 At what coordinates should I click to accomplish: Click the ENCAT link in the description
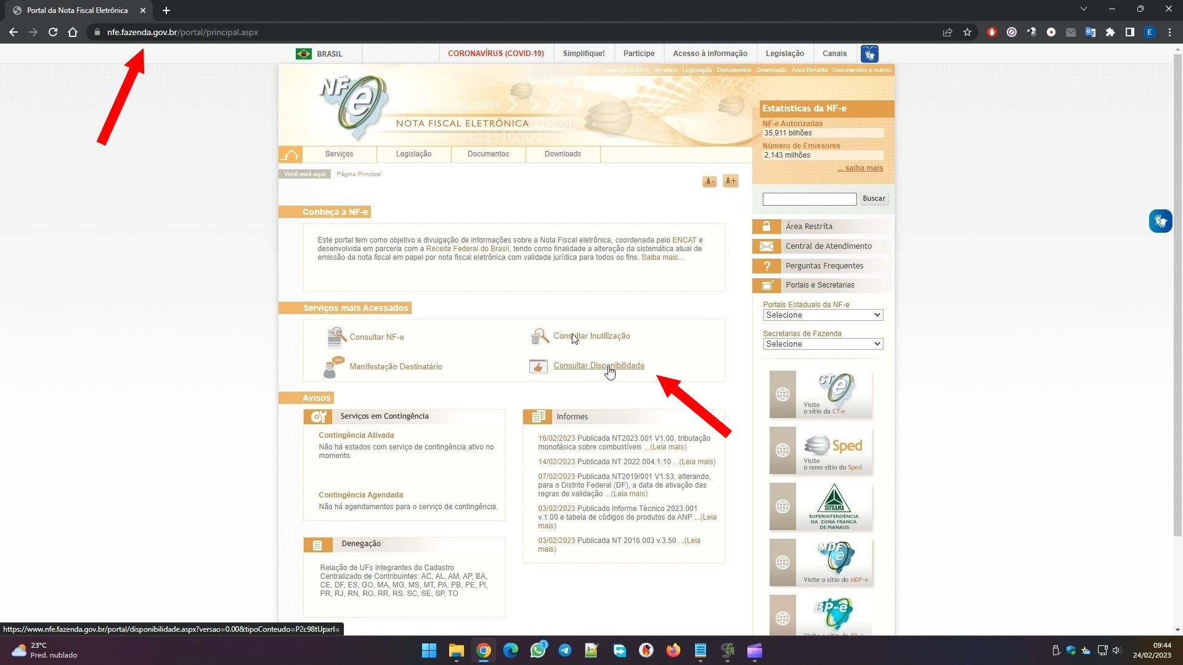tap(685, 240)
